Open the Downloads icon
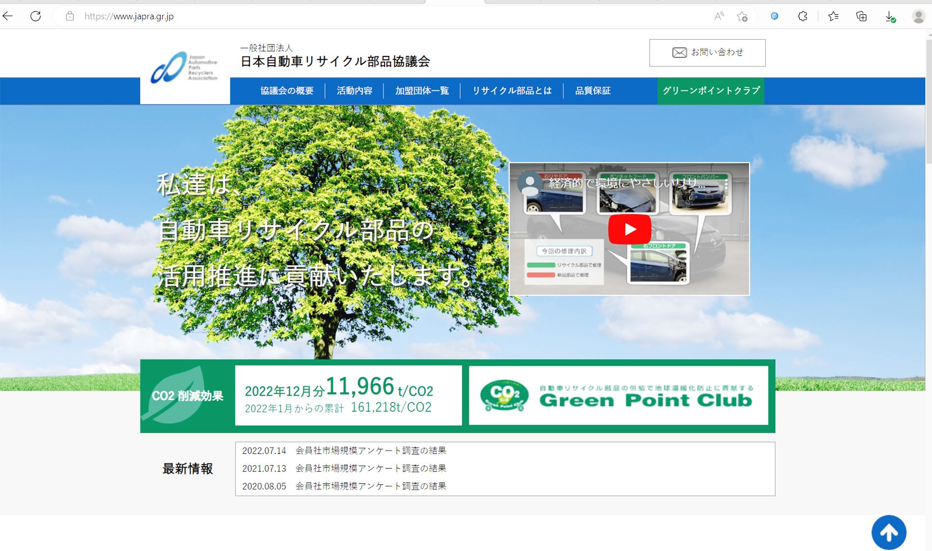Viewport: 932px width, 551px height. click(x=890, y=17)
